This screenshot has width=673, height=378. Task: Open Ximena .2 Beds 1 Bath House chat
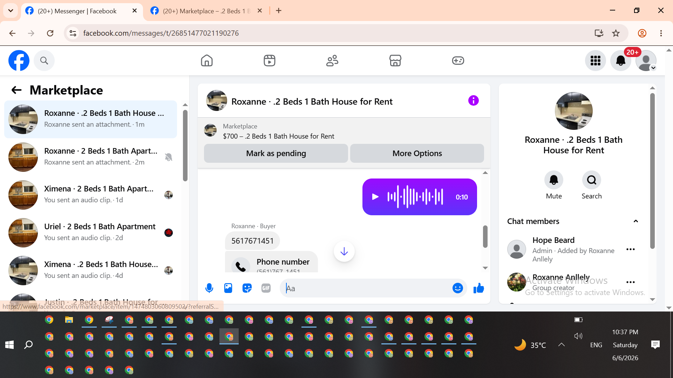pos(90,271)
